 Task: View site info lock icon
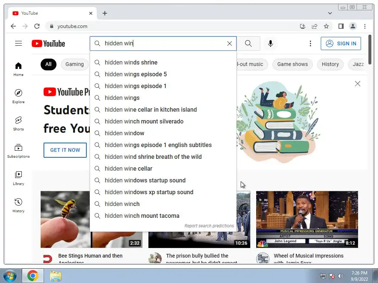point(51,26)
